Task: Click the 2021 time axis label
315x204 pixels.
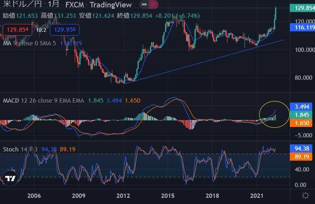Action: coord(257,195)
